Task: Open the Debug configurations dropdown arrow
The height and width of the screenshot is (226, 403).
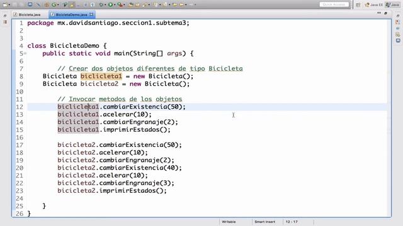Action: pyautogui.click(x=105, y=4)
